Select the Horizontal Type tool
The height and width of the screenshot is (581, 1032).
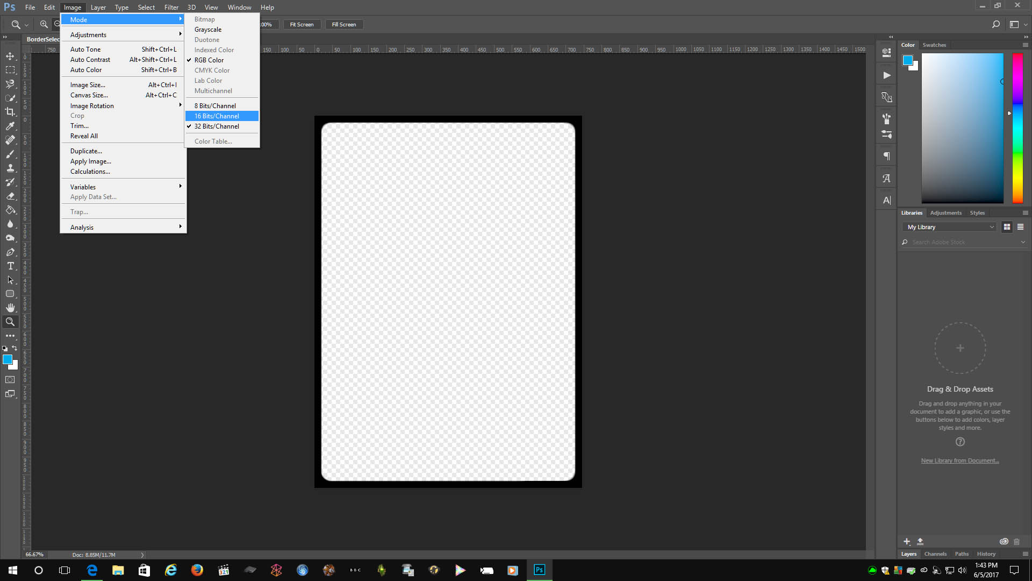pos(10,266)
